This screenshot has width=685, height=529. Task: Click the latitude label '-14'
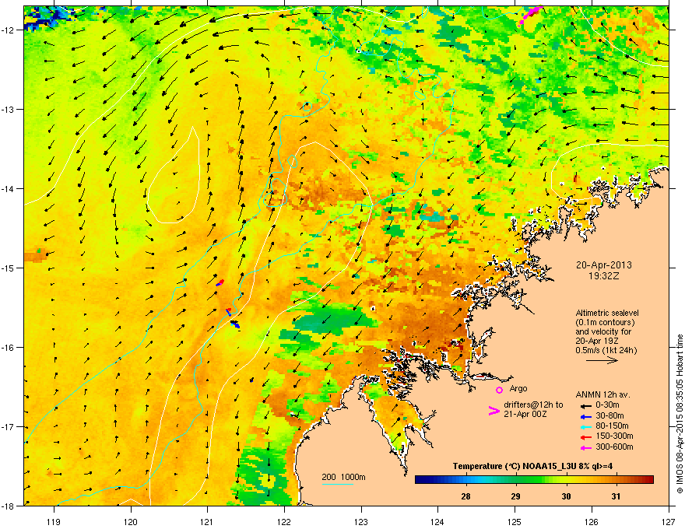click(x=9, y=188)
